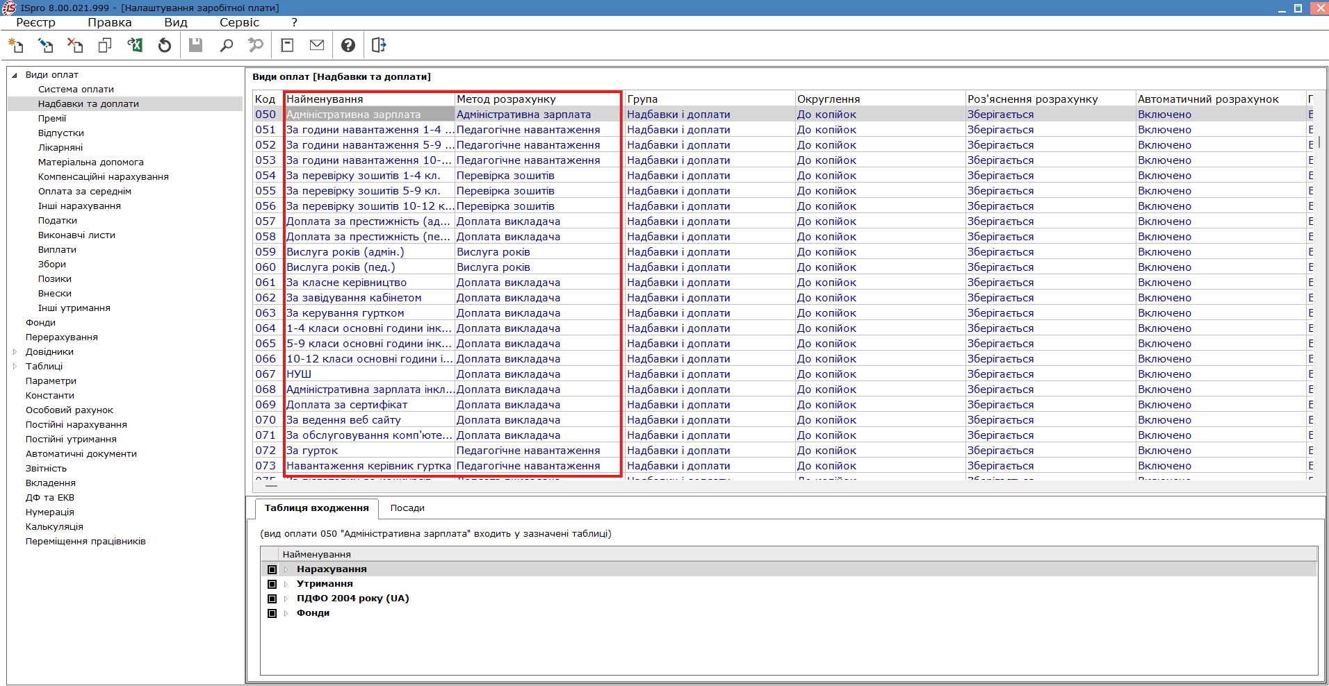Toggle checkbox for Фонди table row

click(x=272, y=613)
